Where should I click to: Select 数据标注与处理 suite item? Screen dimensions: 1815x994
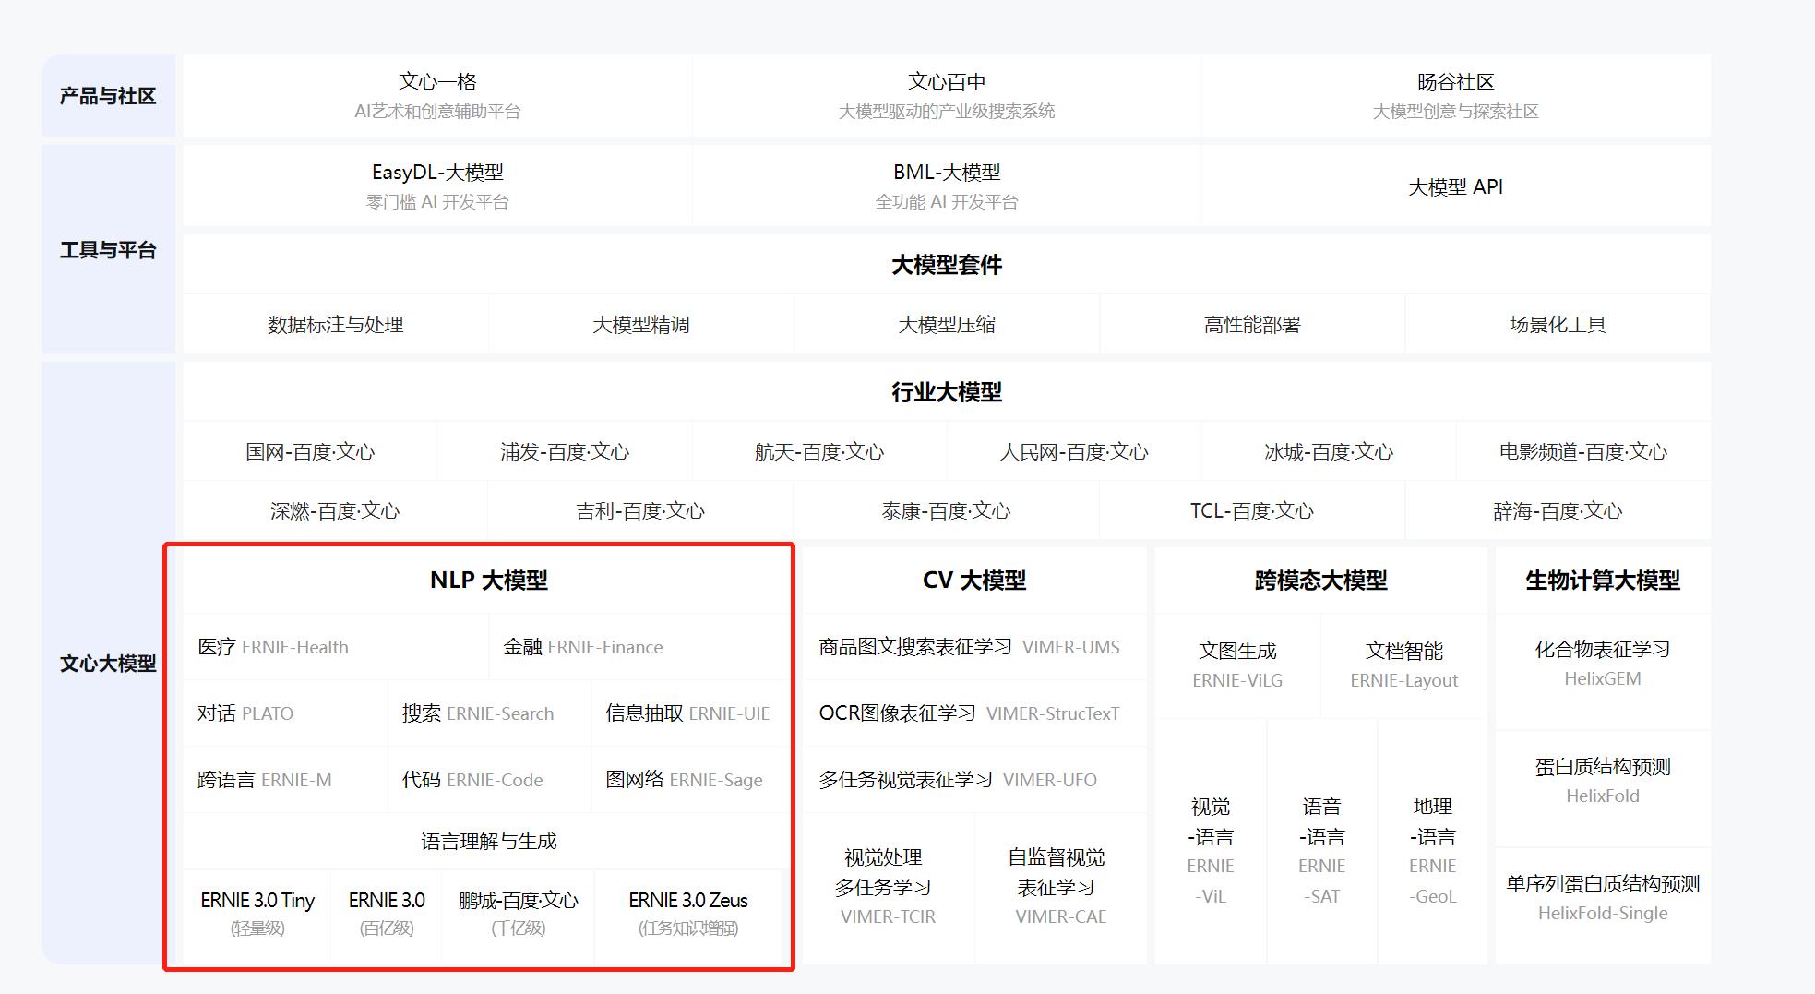pos(334,324)
